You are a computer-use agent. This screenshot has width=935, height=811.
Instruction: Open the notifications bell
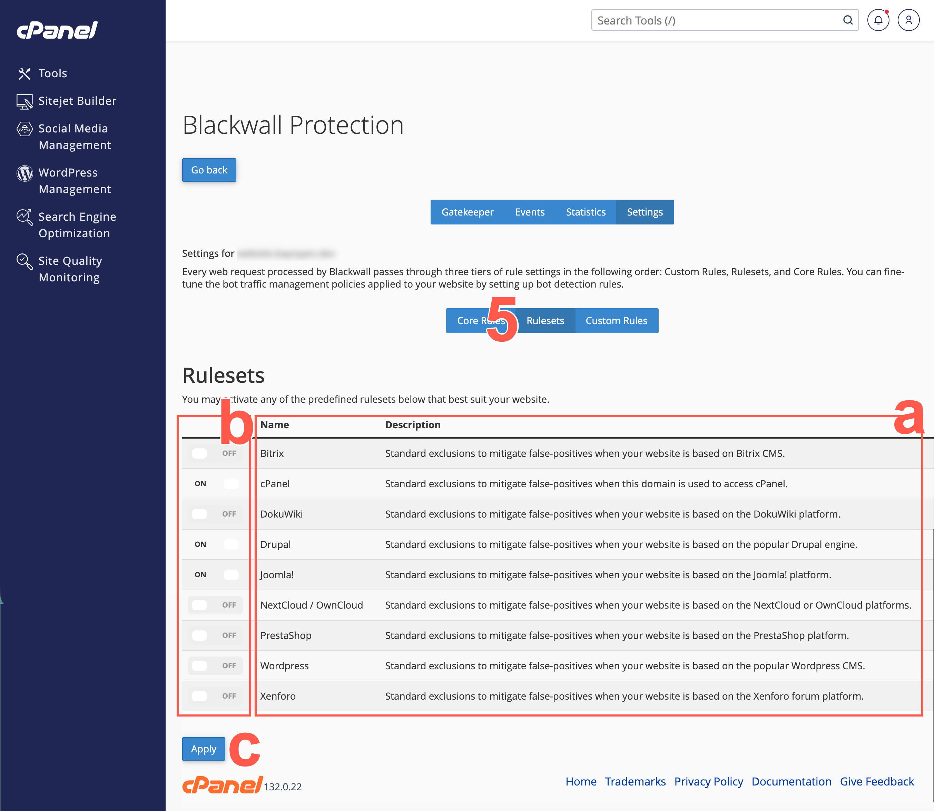pos(878,20)
